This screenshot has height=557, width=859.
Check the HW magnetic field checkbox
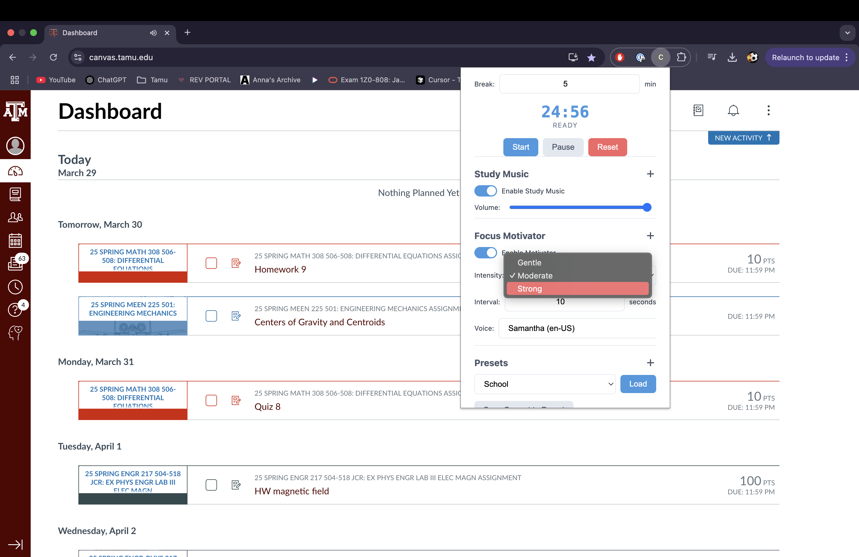point(211,485)
